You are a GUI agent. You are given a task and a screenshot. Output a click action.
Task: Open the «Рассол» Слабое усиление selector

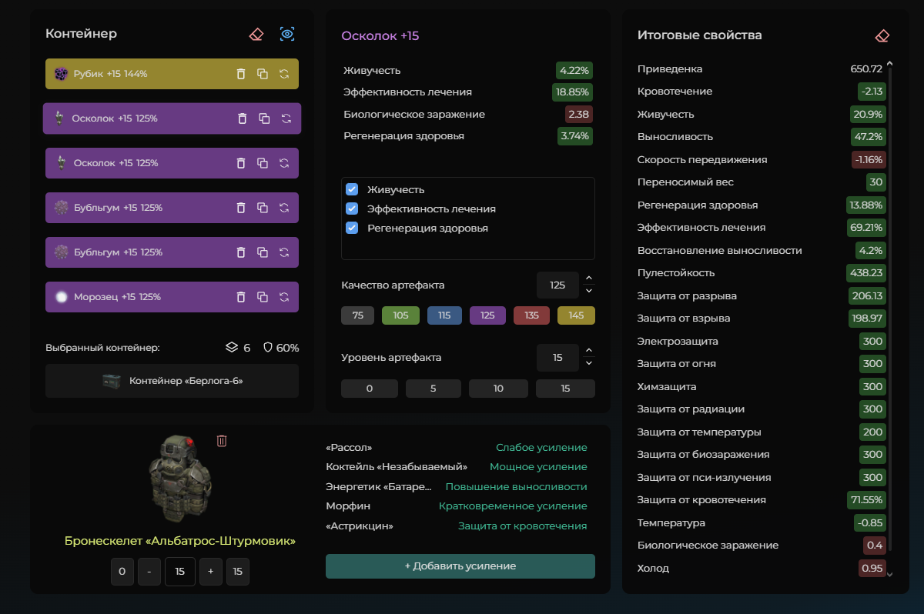[541, 448]
